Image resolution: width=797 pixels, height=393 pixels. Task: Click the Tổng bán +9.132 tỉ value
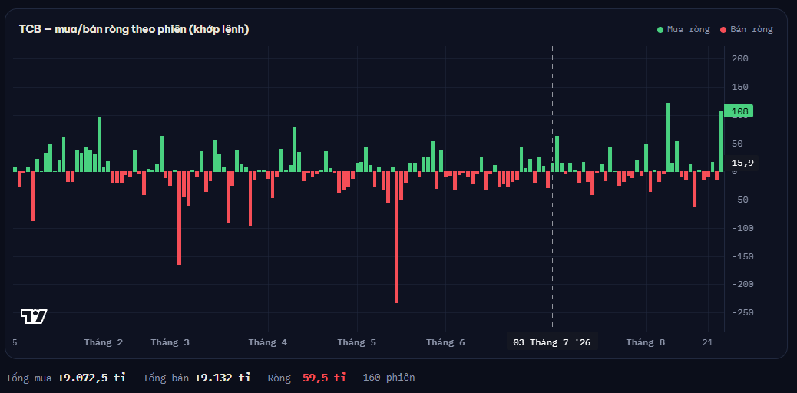(223, 377)
